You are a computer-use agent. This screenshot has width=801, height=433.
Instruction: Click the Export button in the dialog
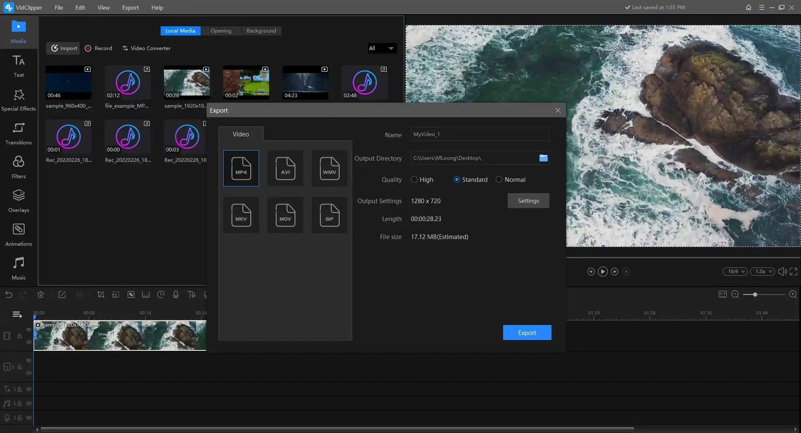527,332
